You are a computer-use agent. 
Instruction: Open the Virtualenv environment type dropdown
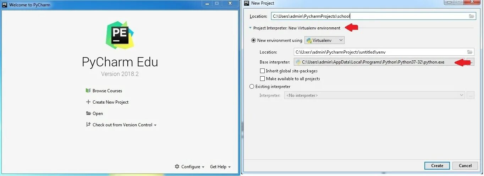324,40
